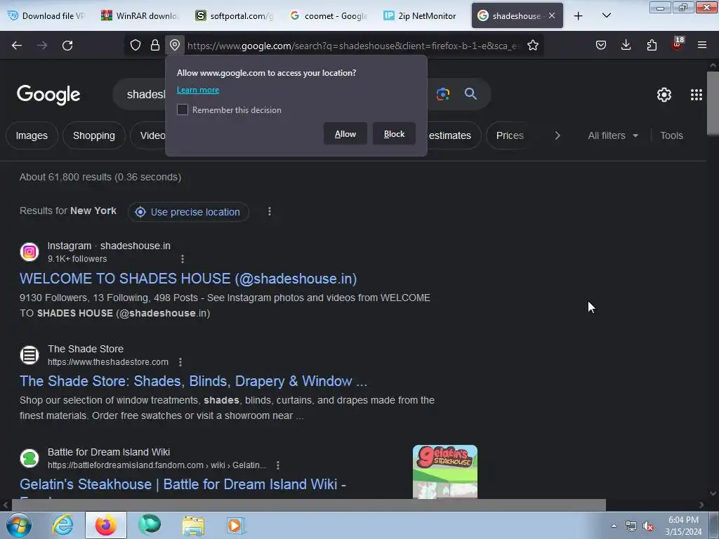Open a new browser tab
Image resolution: width=719 pixels, height=539 pixels.
click(x=579, y=16)
